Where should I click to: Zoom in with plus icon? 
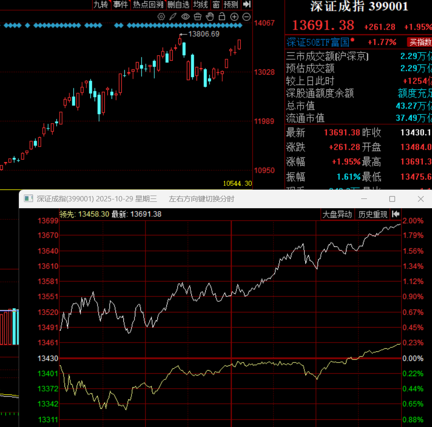[x=234, y=17]
